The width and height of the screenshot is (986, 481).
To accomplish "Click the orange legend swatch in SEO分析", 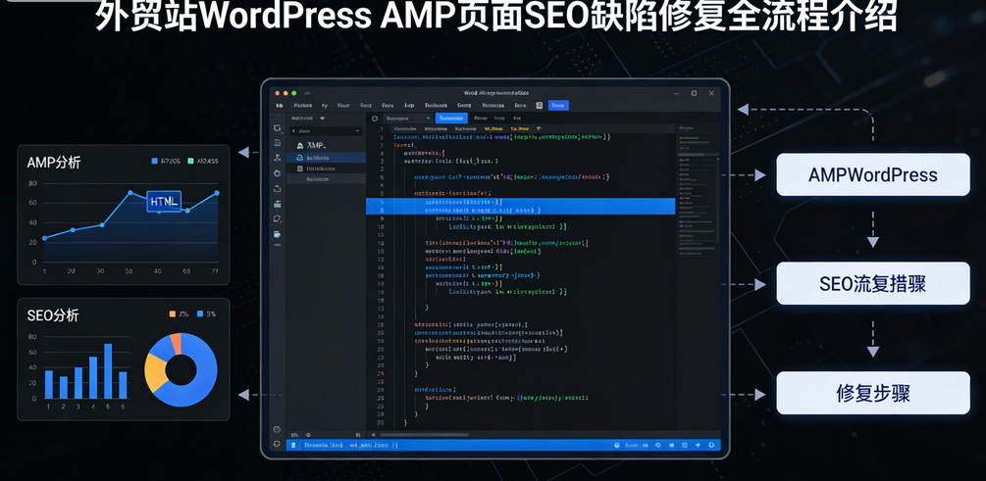I will tap(172, 314).
